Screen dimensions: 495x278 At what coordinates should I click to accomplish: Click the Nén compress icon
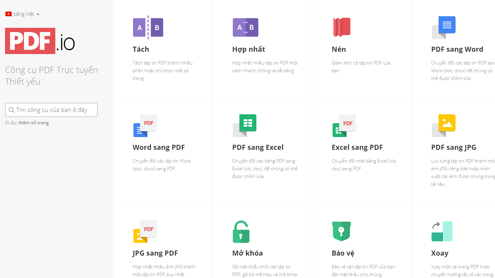pos(341,27)
